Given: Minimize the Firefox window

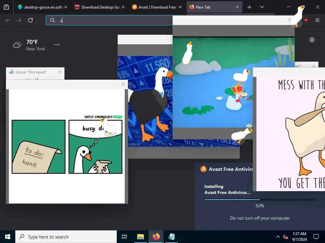Looking at the screenshot, I should pos(288,7).
